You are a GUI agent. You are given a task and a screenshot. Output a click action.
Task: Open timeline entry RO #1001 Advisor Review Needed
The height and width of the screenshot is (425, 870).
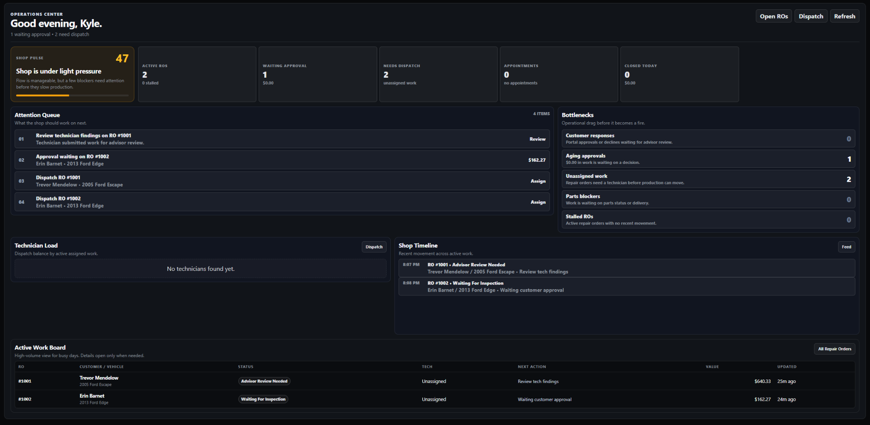627,268
